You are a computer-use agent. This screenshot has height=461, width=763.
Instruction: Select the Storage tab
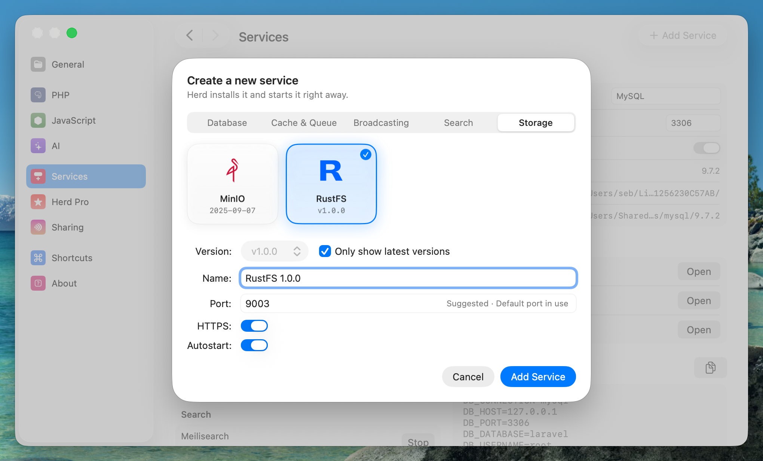[x=536, y=123]
